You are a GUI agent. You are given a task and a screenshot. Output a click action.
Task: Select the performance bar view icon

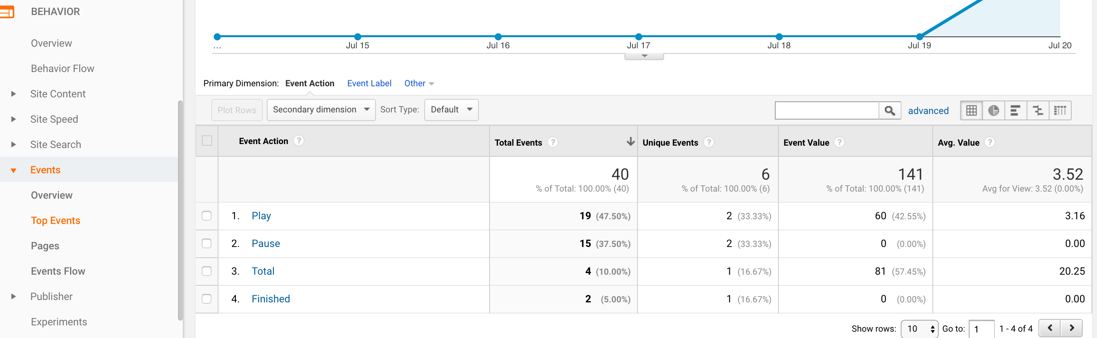(x=1015, y=111)
